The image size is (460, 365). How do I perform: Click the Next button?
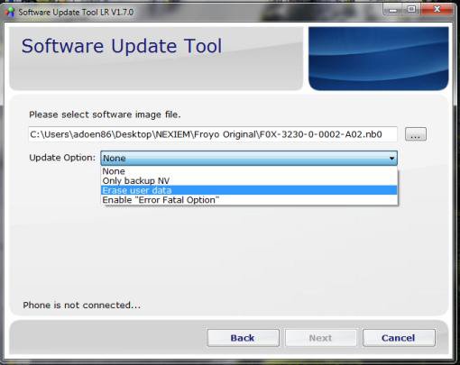click(321, 338)
